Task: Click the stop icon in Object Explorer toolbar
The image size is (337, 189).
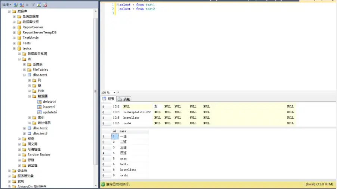Action: (27, 5)
